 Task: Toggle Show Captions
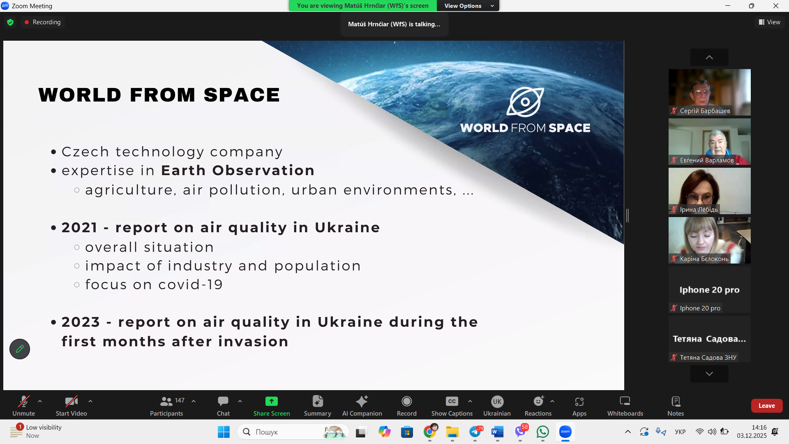point(452,406)
